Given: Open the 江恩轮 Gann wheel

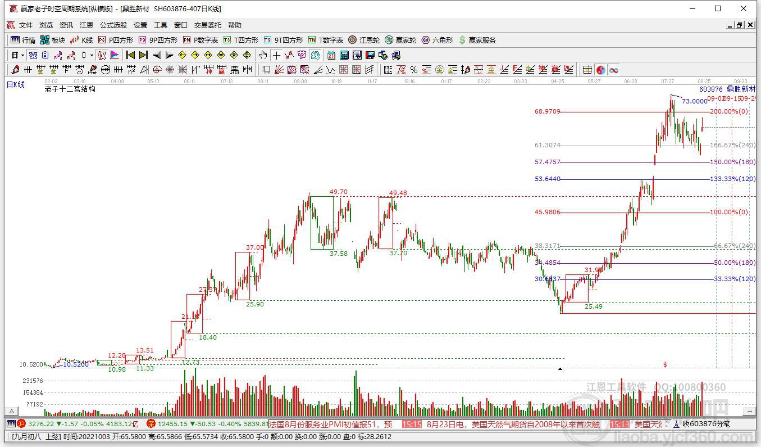Looking at the screenshot, I should 364,40.
